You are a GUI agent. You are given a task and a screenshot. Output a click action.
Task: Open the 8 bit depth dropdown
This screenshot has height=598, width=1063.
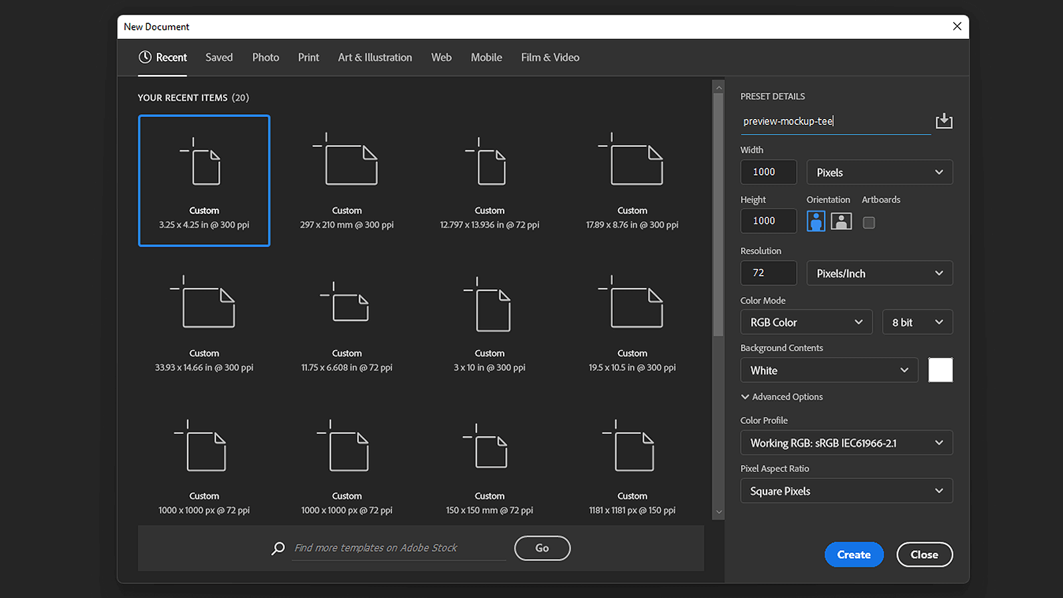coord(917,322)
